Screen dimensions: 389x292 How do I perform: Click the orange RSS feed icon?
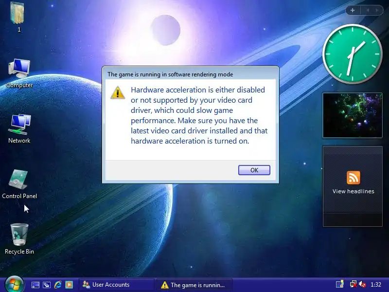click(354, 178)
